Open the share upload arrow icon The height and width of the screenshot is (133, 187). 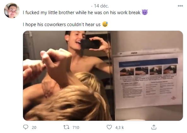[154, 127]
